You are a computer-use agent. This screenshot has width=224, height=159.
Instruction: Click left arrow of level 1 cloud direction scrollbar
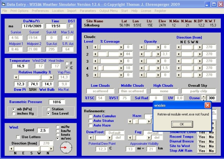point(179,47)
